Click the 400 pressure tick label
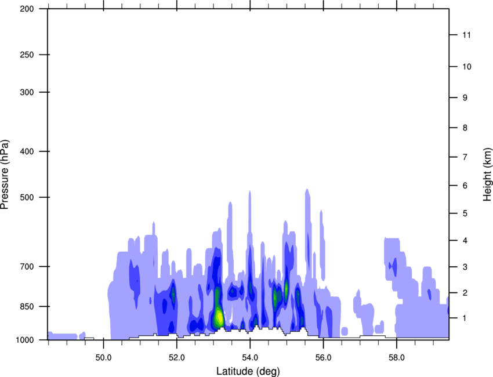493x377 pixels. tap(27, 151)
